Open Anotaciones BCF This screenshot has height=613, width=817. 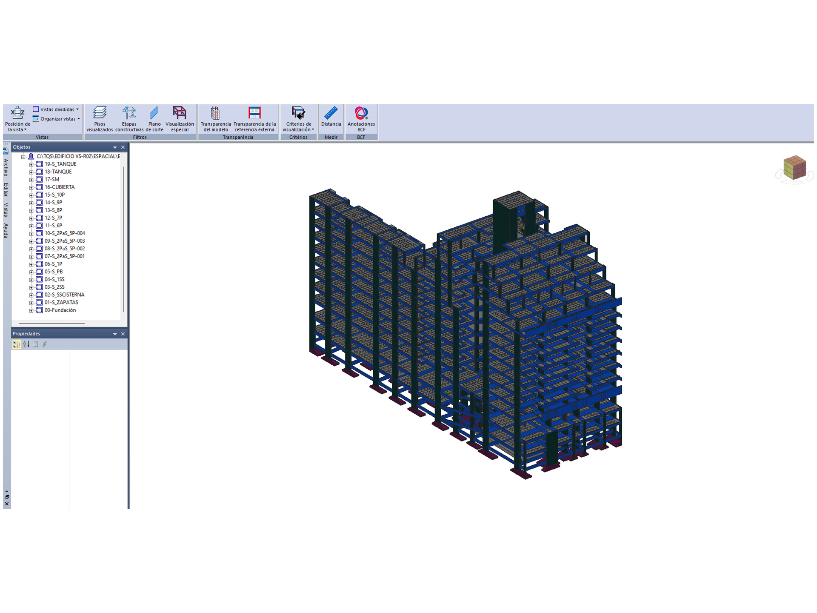pos(361,119)
